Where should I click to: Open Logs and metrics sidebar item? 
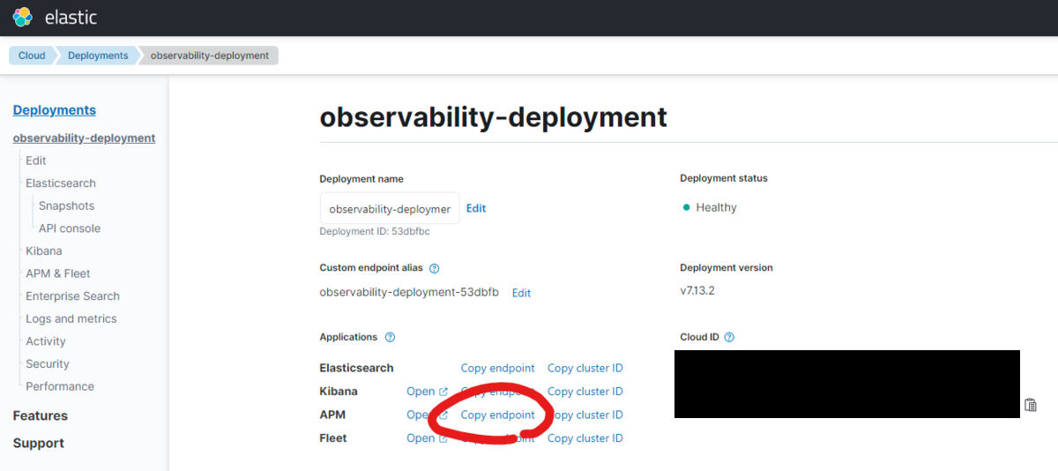[71, 319]
